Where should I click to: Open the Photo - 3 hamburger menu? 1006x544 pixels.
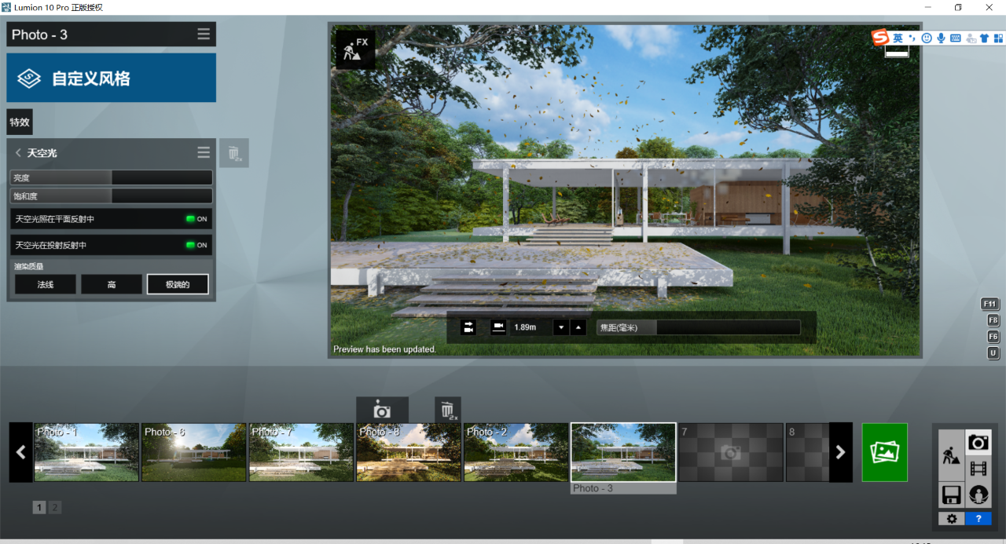coord(204,35)
